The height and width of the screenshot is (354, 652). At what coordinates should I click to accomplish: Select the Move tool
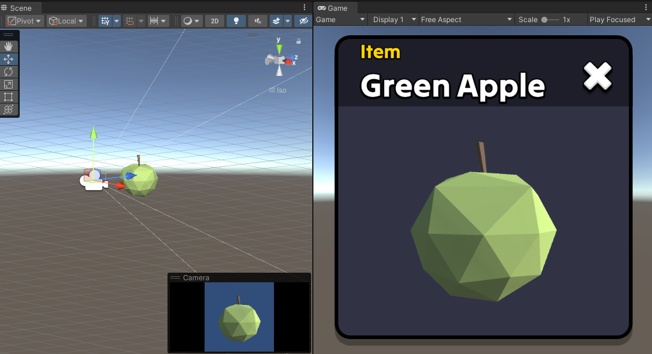click(x=8, y=59)
